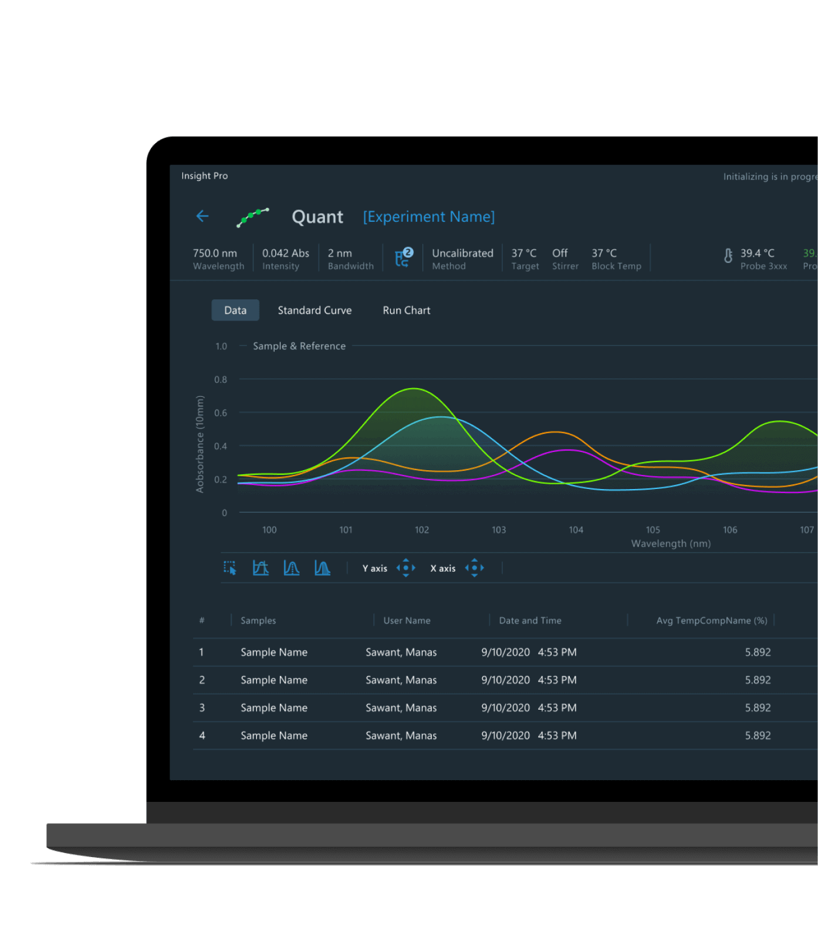
Task: Click the back arrow icon
Action: pyautogui.click(x=202, y=217)
